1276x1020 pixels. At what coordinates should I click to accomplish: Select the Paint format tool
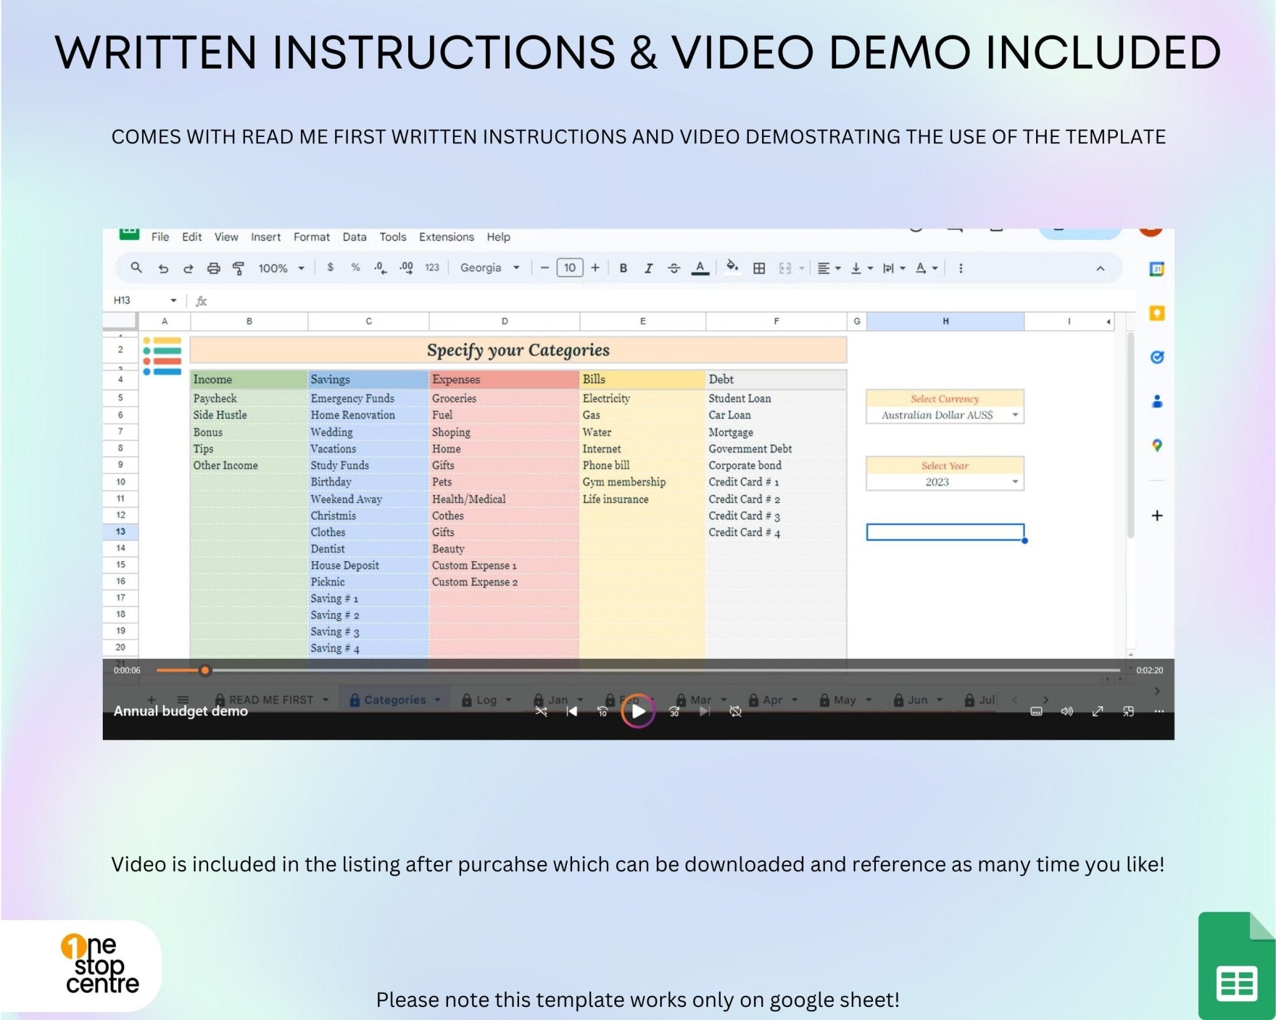(x=238, y=268)
